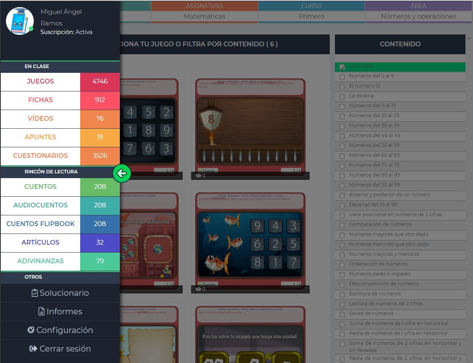Screen dimensions: 473x363
Task: Open the ARTÍCULOS section
Action: tap(40, 243)
